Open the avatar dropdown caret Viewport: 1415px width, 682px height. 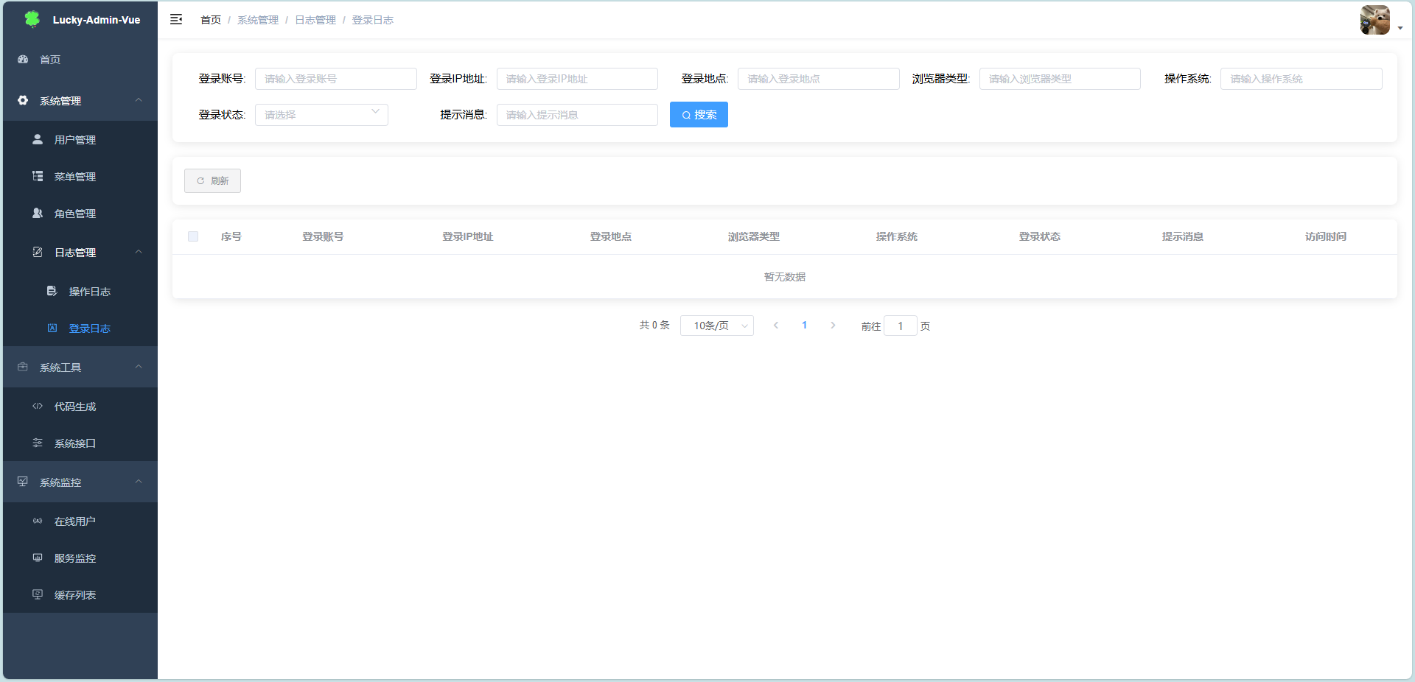(1400, 28)
